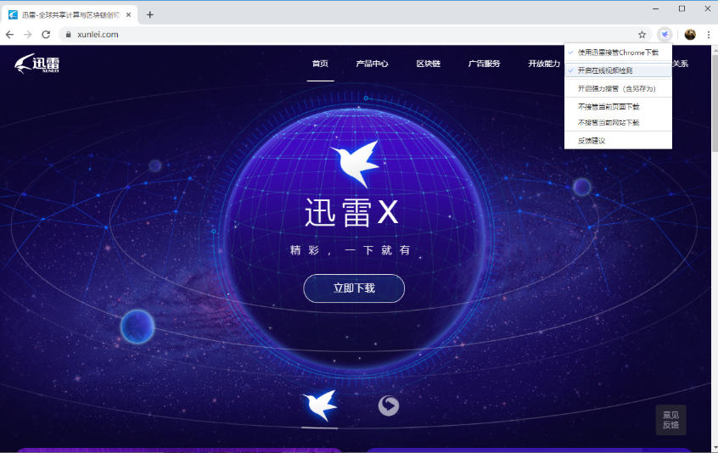718x453 pixels.
Task: Click the address bar showing xunlei.com
Action: click(x=339, y=35)
